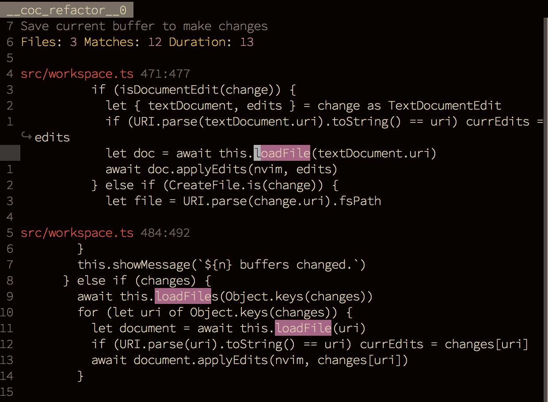Click the TextDocumentEdit type name
Image resolution: width=548 pixels, height=402 pixels.
coord(445,106)
